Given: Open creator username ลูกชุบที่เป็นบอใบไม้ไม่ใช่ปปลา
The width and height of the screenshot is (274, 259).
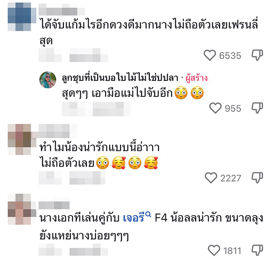Looking at the screenshot, I should pyautogui.click(x=120, y=78).
